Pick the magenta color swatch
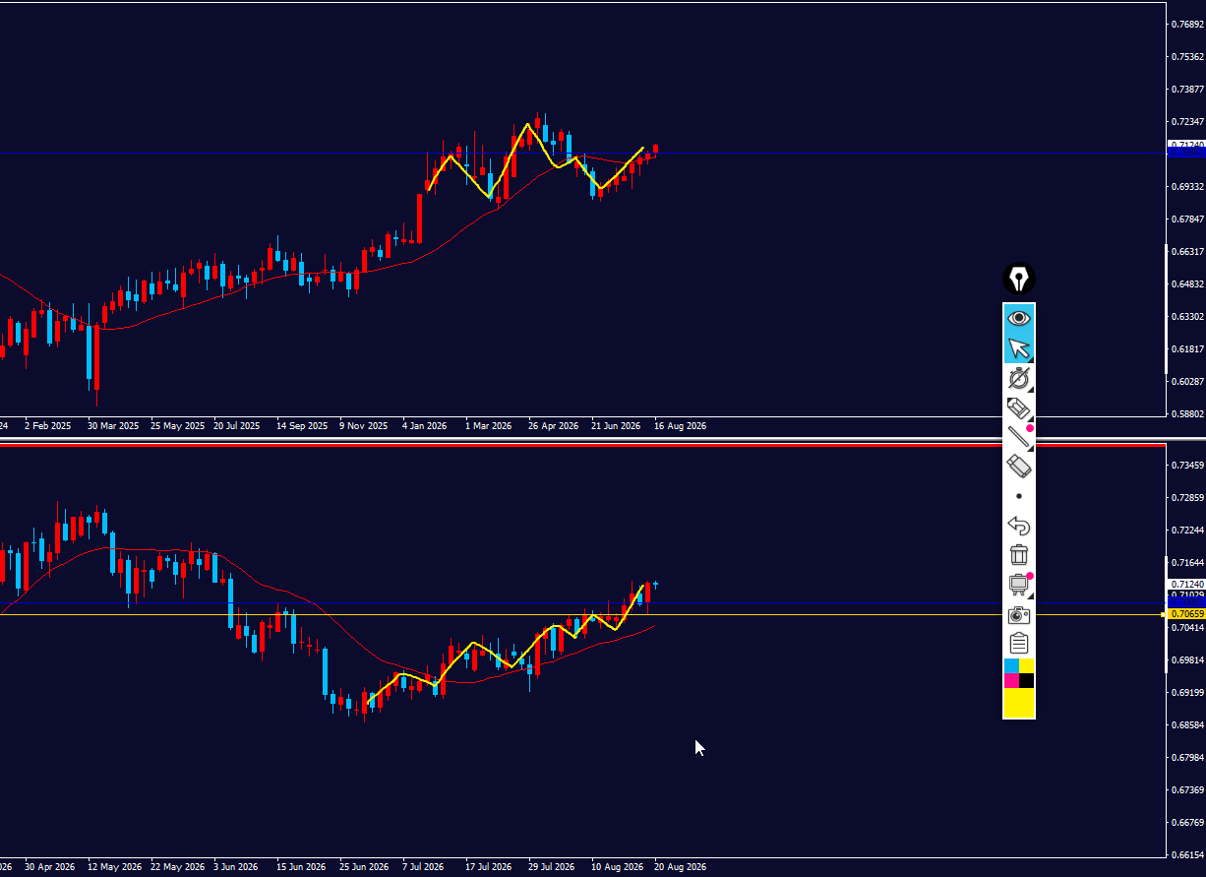This screenshot has height=877, width=1206. pos(1011,681)
